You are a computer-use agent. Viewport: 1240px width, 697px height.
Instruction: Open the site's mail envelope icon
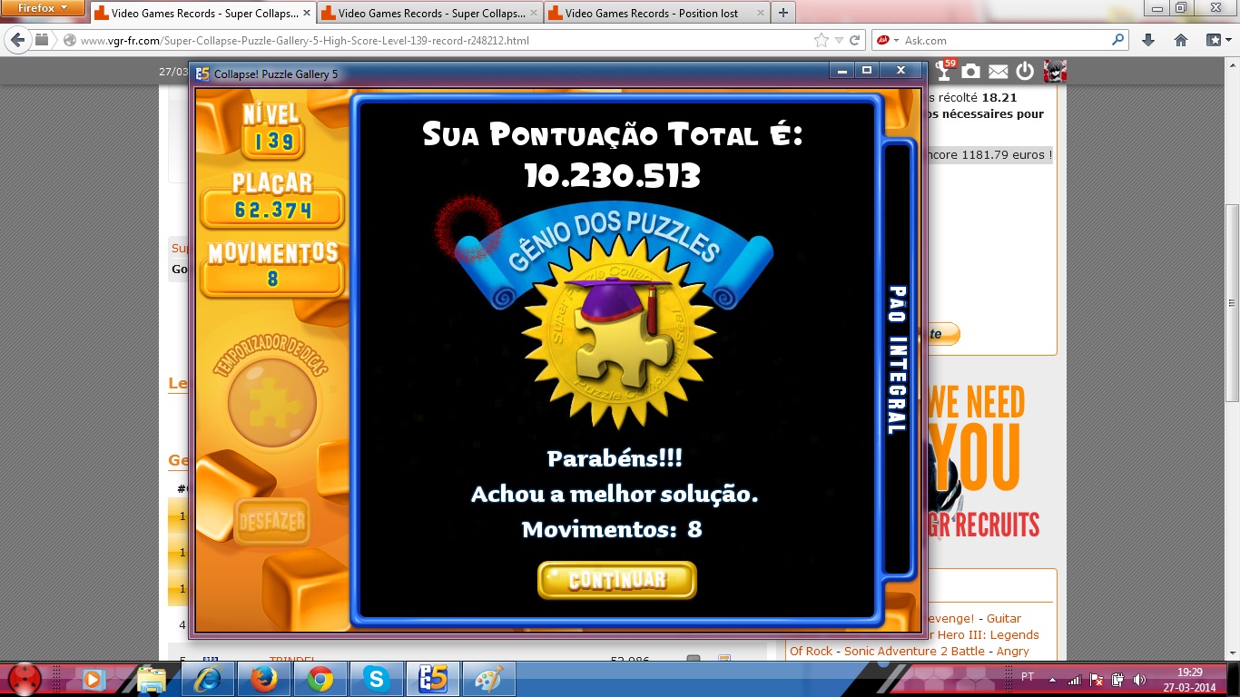[998, 72]
